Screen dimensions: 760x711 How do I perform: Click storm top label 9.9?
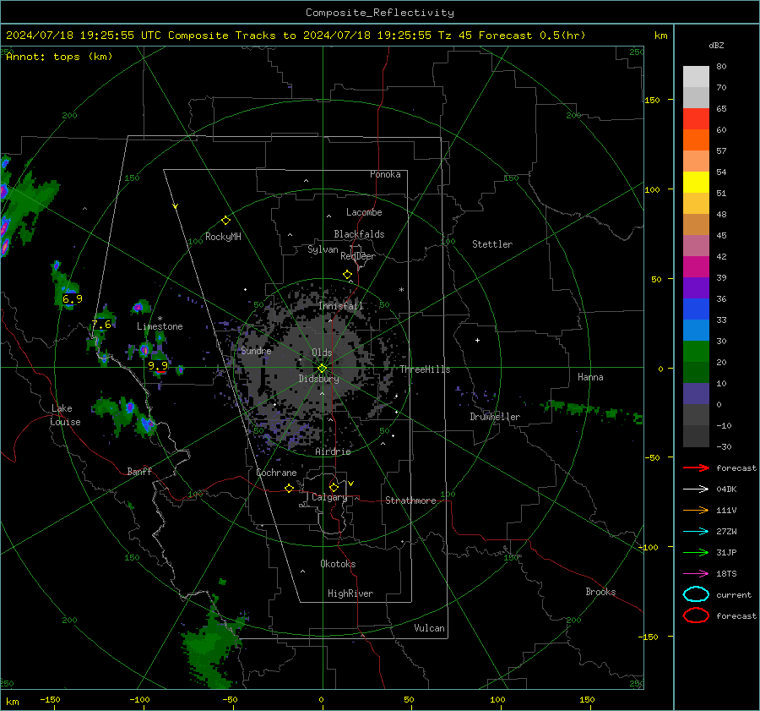158,365
